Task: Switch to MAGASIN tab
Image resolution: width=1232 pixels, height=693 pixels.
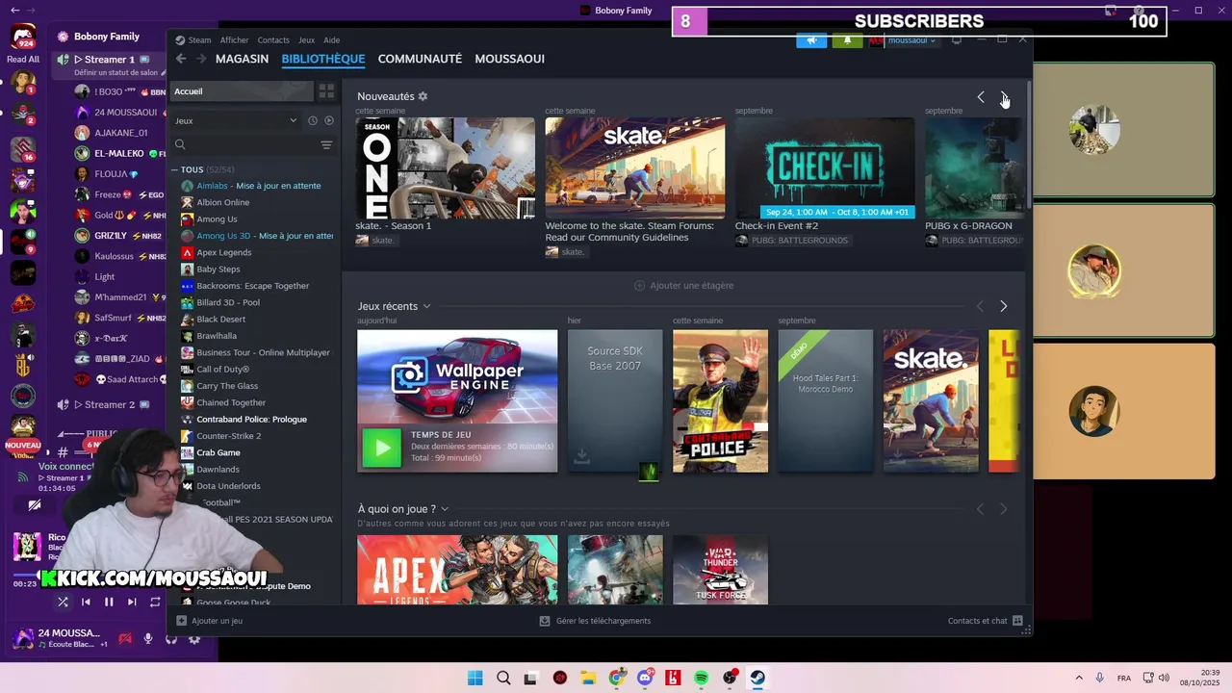Action: coord(242,59)
